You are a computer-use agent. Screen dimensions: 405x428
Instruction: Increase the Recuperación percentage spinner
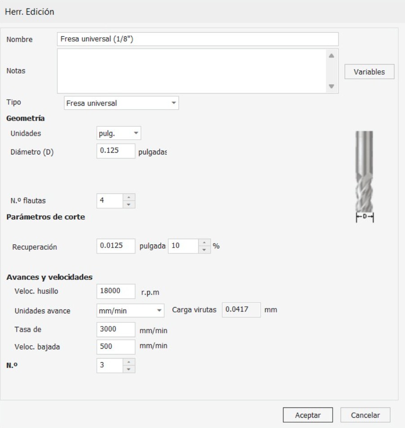204,243
